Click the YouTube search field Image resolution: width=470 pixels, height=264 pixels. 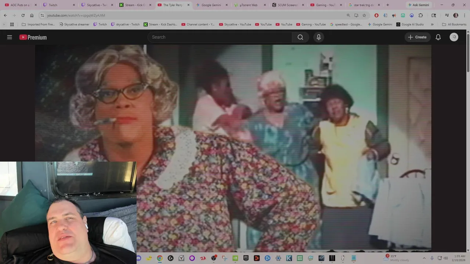(220, 37)
